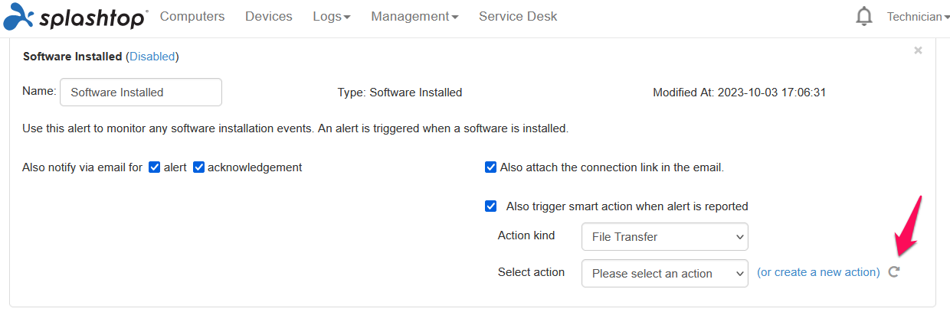Expand the Select action dropdown
The height and width of the screenshot is (315, 950).
[x=665, y=274]
